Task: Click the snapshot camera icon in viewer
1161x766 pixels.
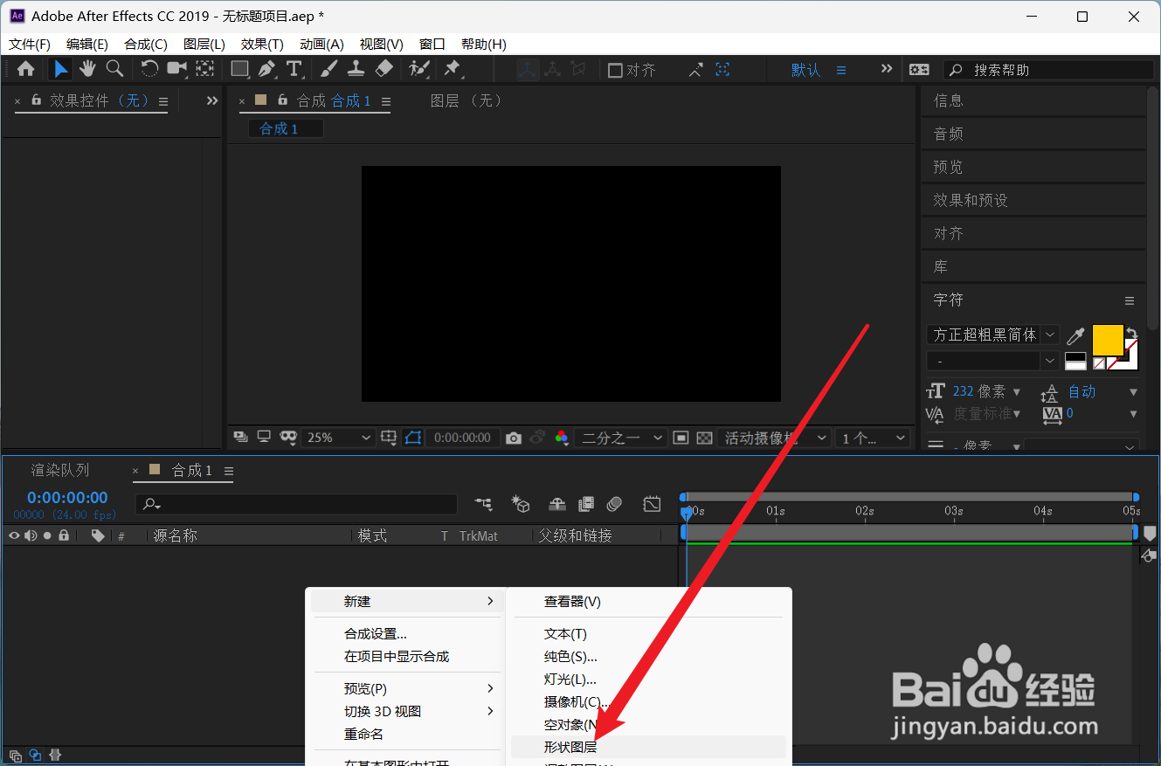Action: click(514, 438)
